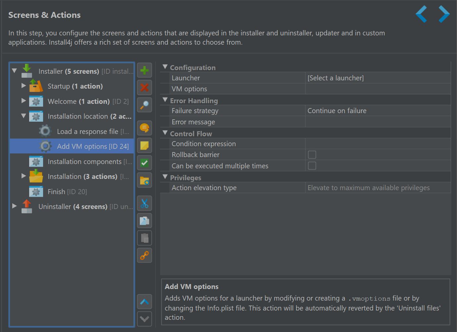The height and width of the screenshot is (332, 457).
Task: Click the Add VM options gear icon
Action: pyautogui.click(x=45, y=146)
